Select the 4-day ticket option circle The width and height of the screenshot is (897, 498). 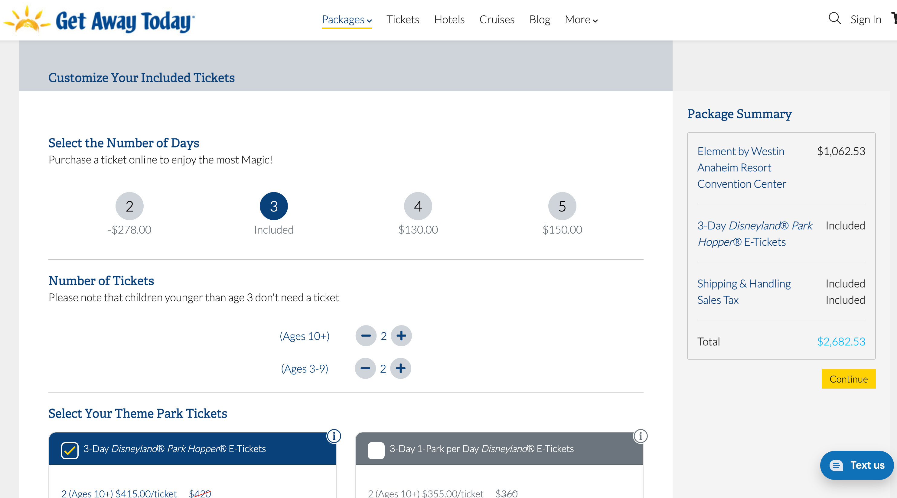click(418, 206)
